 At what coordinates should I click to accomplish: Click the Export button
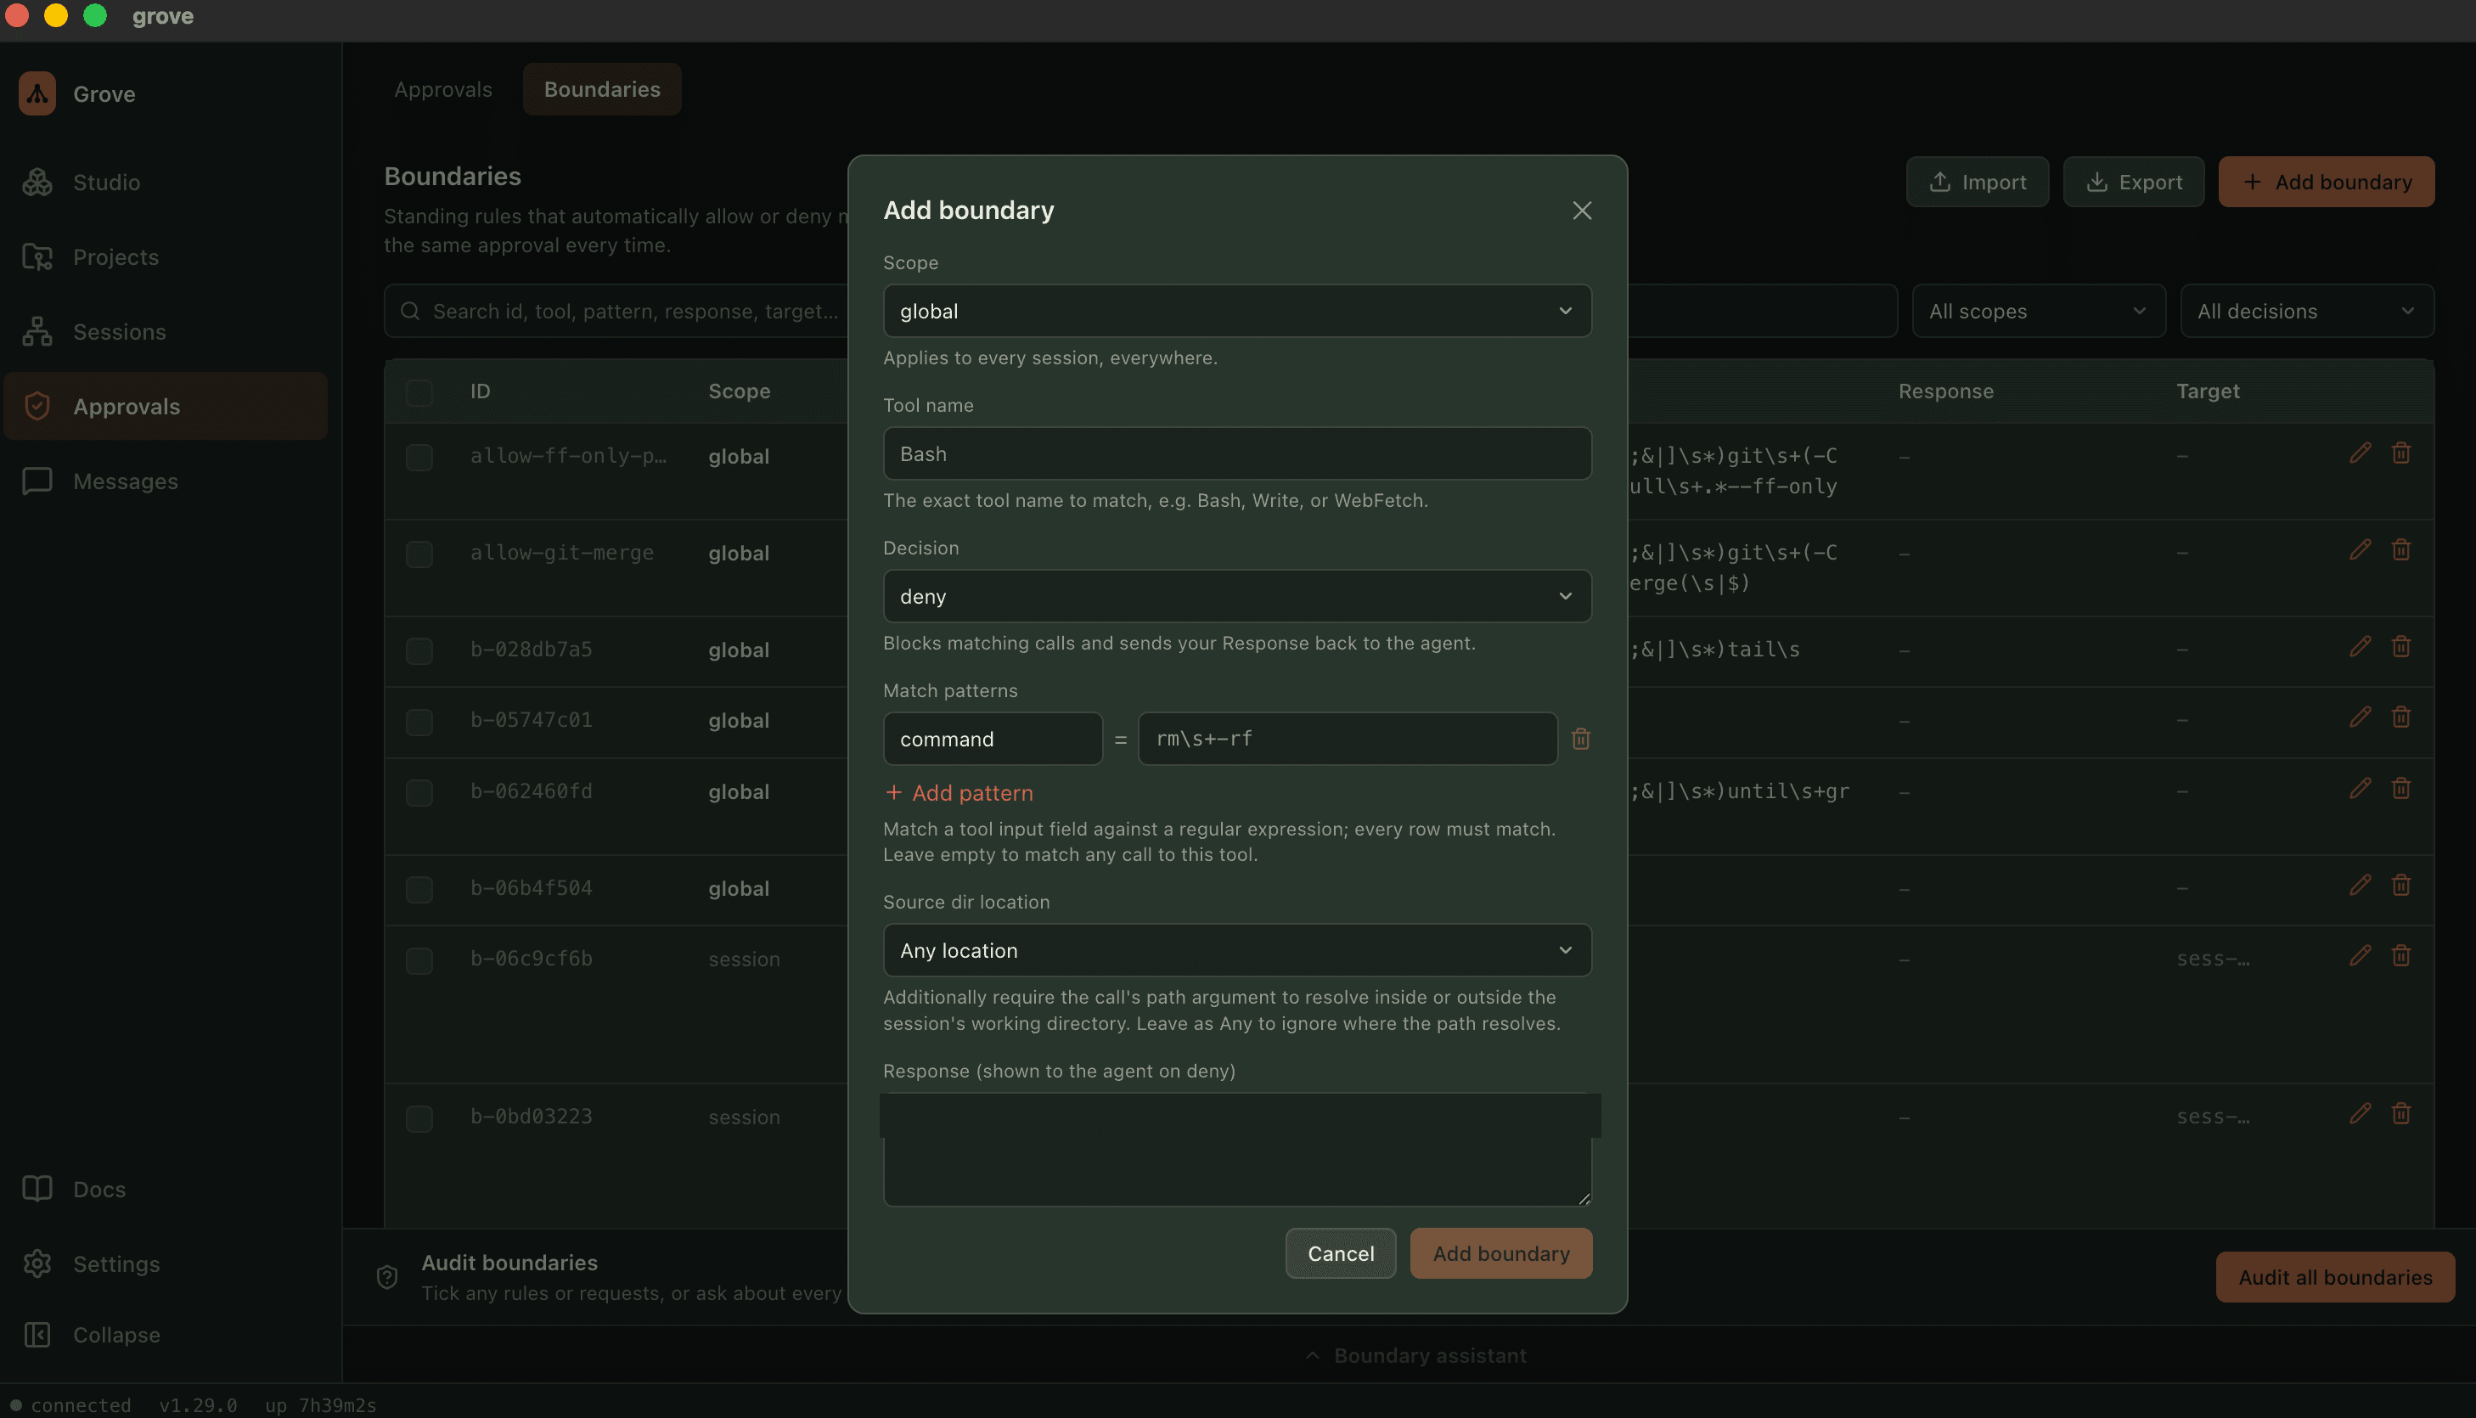click(x=2133, y=182)
